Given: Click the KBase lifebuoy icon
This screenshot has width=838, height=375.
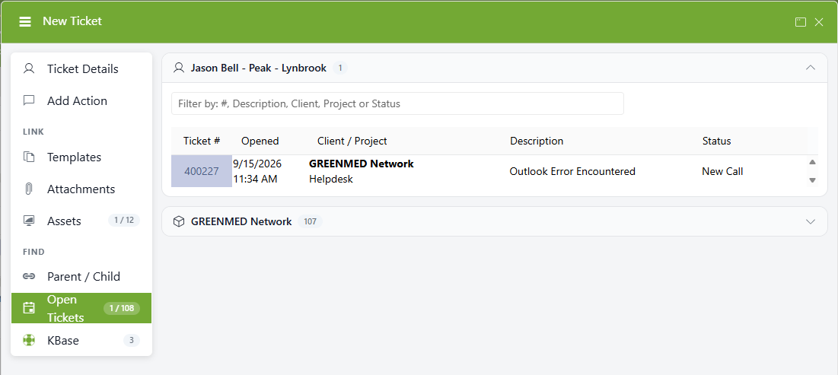Looking at the screenshot, I should pyautogui.click(x=29, y=340).
